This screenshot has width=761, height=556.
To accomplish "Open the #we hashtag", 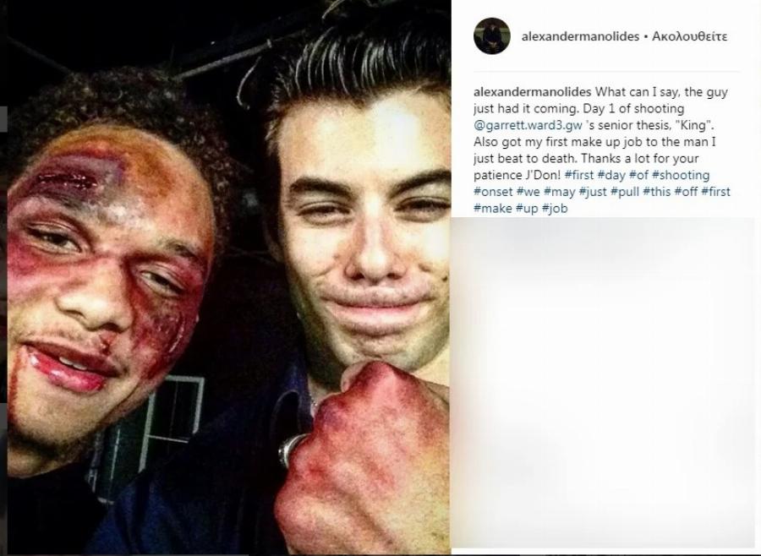I will (x=528, y=192).
